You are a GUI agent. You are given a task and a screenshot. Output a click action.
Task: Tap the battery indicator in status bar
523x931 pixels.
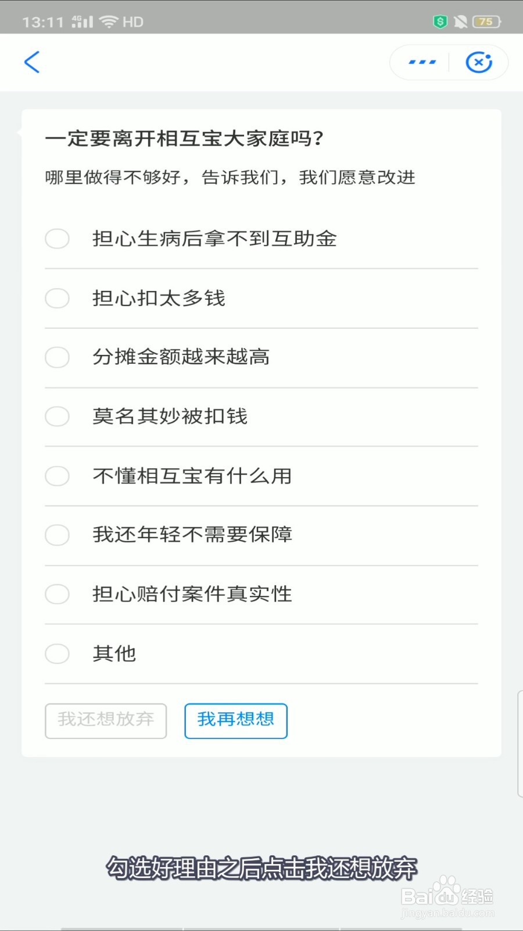[x=486, y=22]
